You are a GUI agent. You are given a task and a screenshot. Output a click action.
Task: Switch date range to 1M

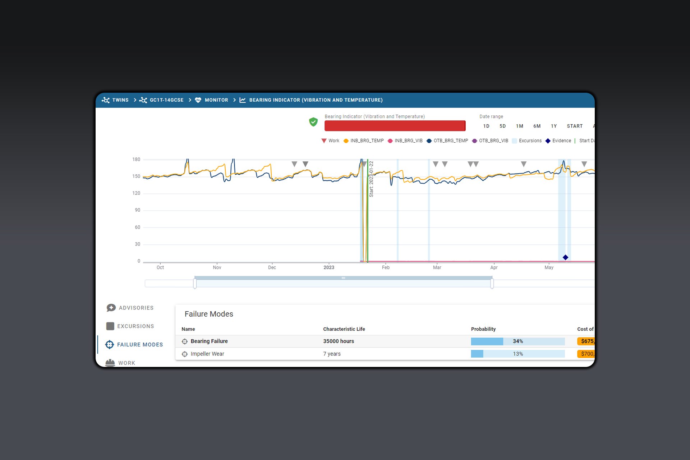pyautogui.click(x=520, y=126)
